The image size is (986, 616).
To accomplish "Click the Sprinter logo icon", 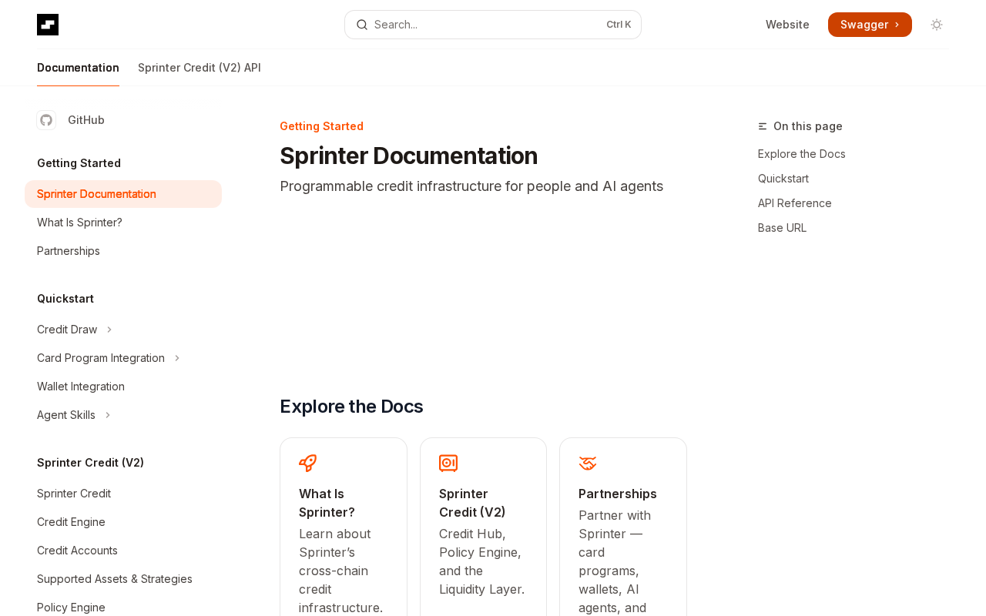I will coord(48,25).
